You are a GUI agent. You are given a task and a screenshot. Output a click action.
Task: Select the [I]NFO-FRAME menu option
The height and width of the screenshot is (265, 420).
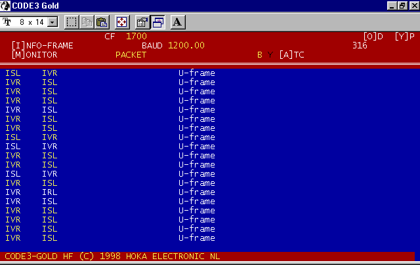click(x=43, y=46)
